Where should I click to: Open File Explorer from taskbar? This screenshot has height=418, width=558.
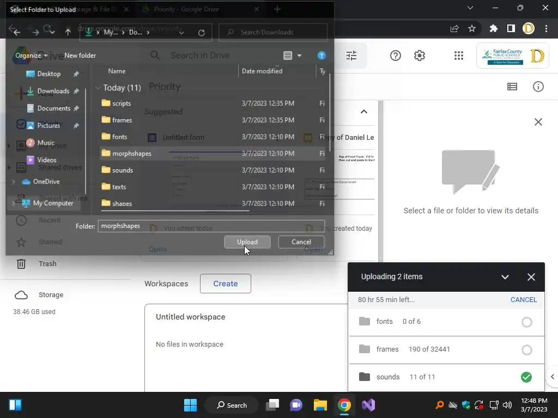coord(320,405)
